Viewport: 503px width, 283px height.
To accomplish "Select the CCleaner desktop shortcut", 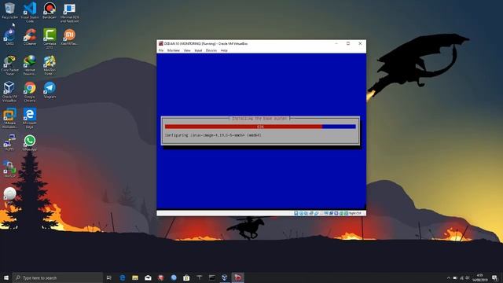I will (30, 37).
